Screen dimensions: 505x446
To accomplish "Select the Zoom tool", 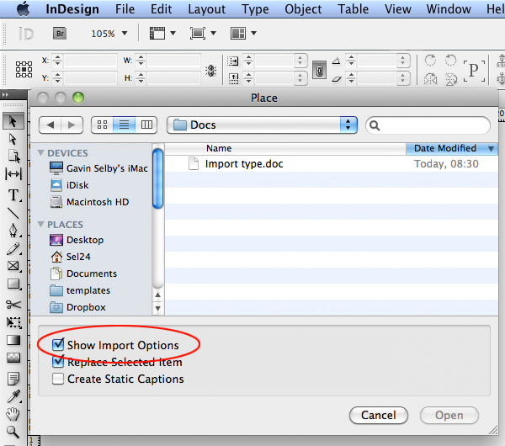I will (x=13, y=432).
